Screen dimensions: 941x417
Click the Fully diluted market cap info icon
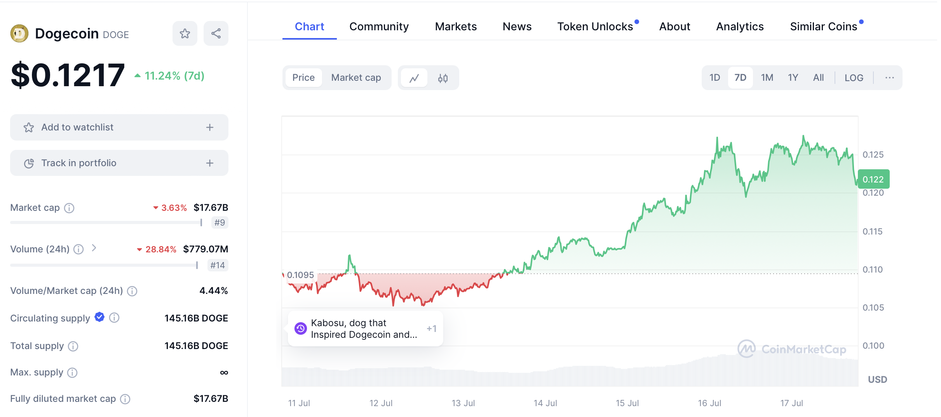(x=125, y=399)
